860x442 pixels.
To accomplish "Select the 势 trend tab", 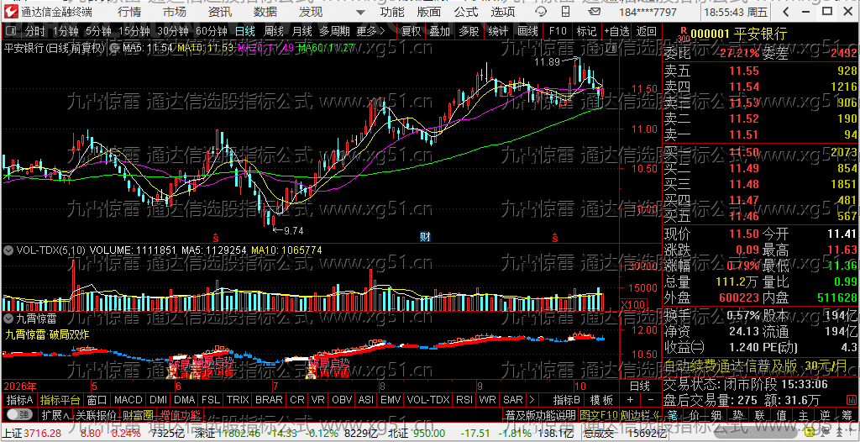I will 738,414.
